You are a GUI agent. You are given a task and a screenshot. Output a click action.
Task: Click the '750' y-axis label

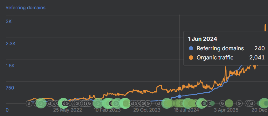click(x=10, y=88)
